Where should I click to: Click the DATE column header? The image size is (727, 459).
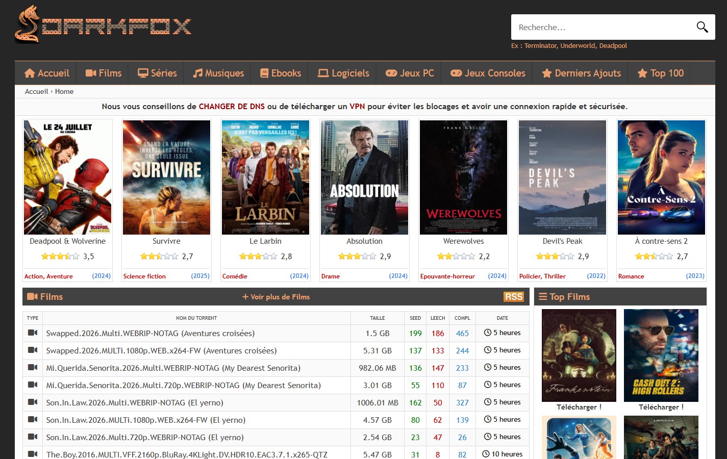tap(503, 318)
